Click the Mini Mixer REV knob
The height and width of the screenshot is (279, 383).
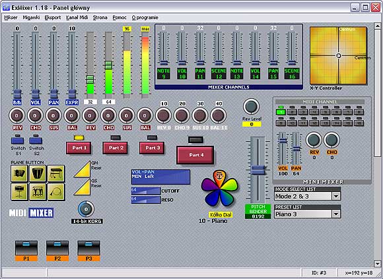(314, 140)
